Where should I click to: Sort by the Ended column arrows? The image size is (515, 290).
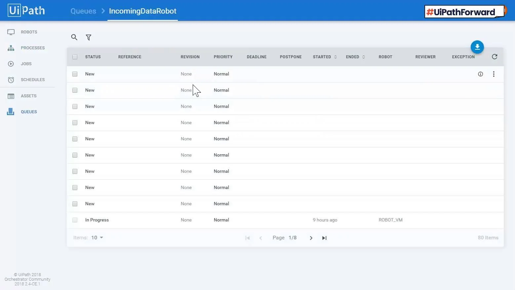[364, 57]
